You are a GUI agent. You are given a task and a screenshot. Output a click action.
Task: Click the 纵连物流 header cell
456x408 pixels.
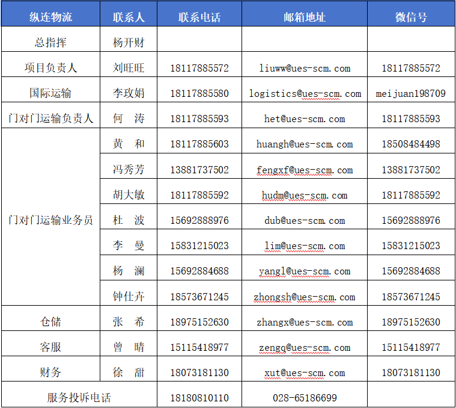[x=50, y=17]
